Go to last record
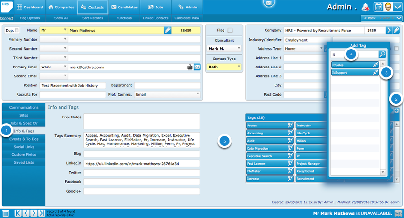 pyautogui.click(x=42, y=213)
